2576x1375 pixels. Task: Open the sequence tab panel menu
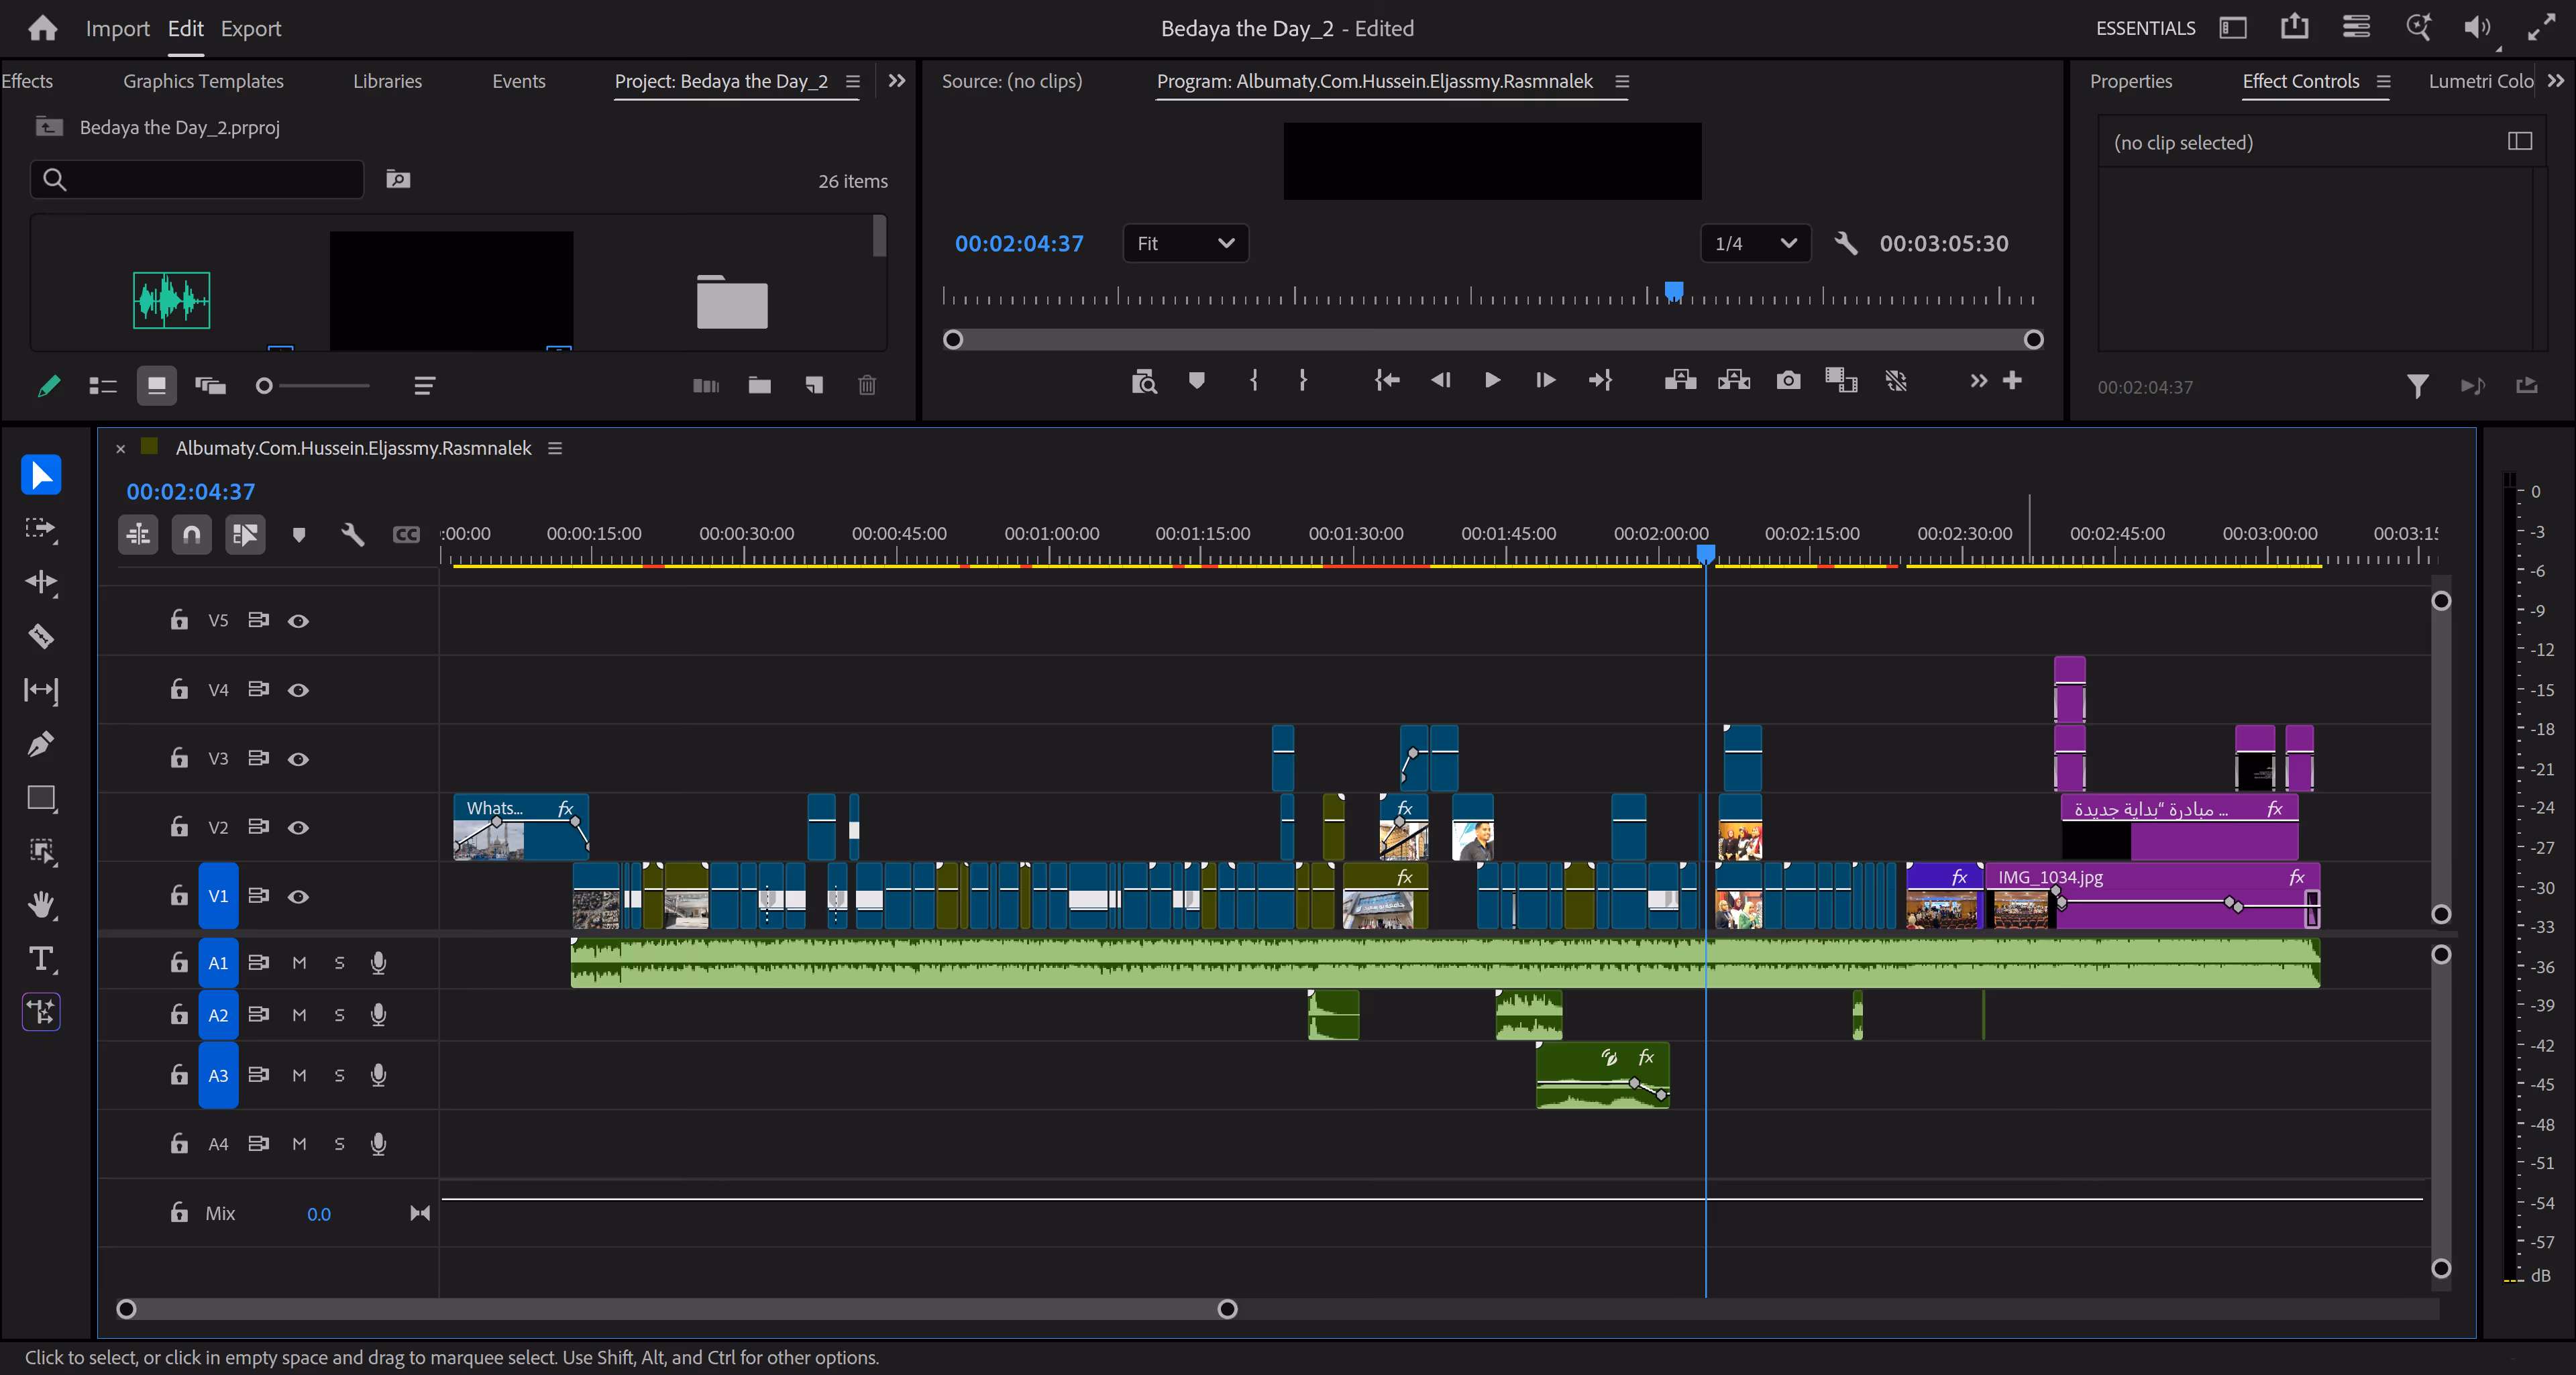pos(555,448)
